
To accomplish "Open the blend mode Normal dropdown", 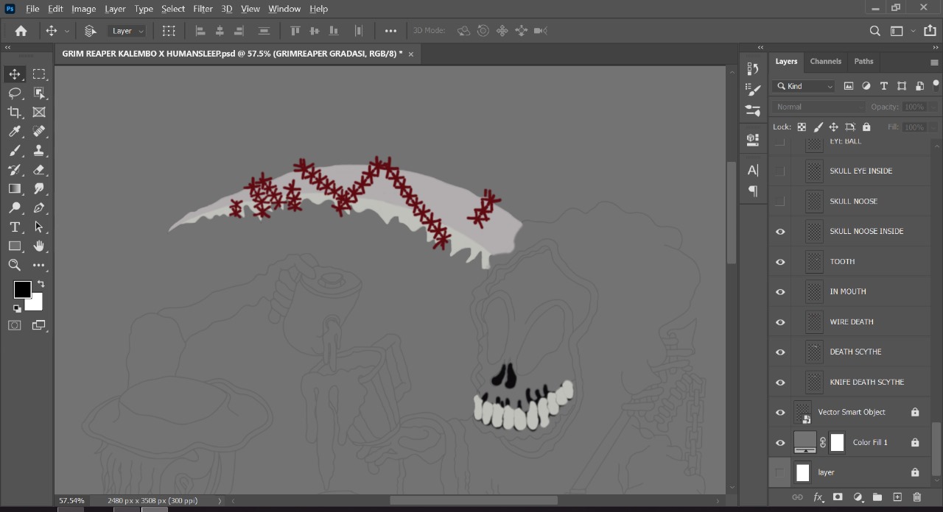I will click(x=818, y=107).
